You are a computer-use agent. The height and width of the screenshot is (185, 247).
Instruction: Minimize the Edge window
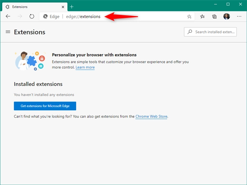[215, 4]
